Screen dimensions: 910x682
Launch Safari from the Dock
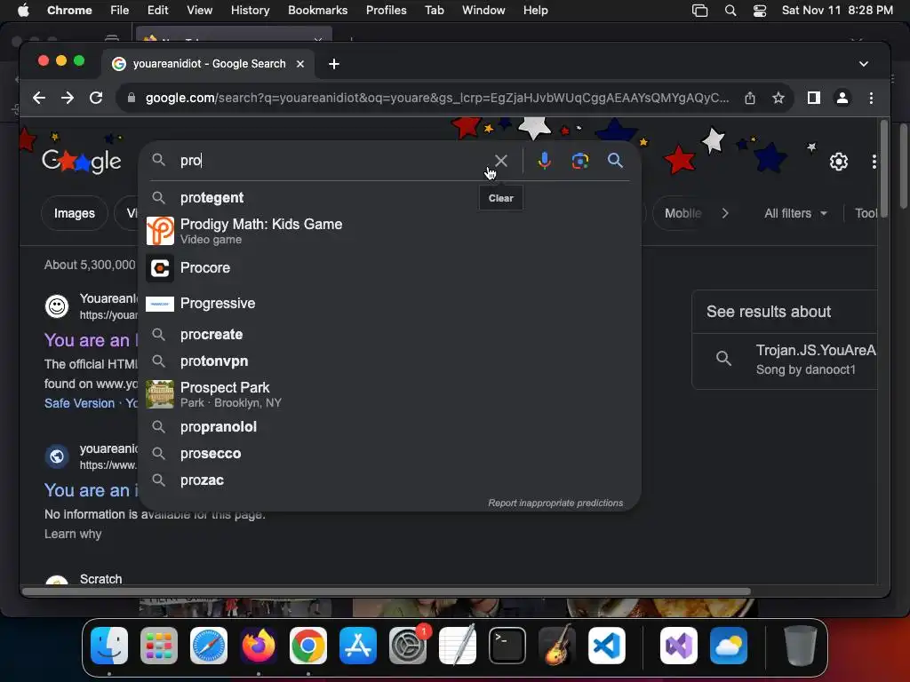pyautogui.click(x=209, y=646)
